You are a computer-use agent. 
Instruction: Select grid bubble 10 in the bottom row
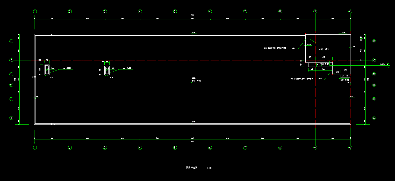(x=350, y=148)
